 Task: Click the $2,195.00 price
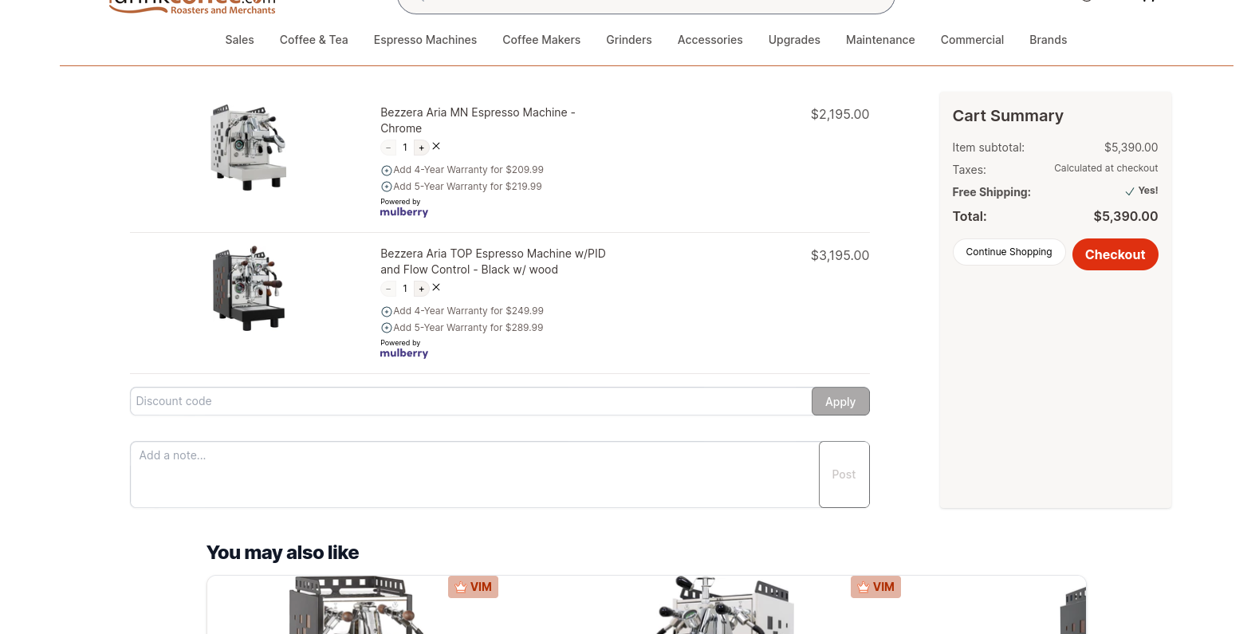tap(840, 114)
